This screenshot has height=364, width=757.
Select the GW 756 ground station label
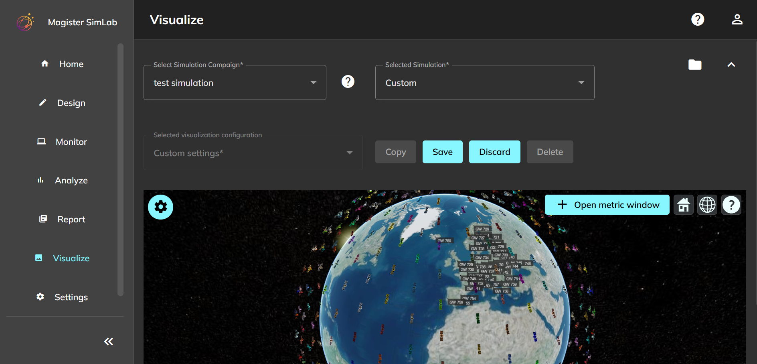[x=456, y=302]
